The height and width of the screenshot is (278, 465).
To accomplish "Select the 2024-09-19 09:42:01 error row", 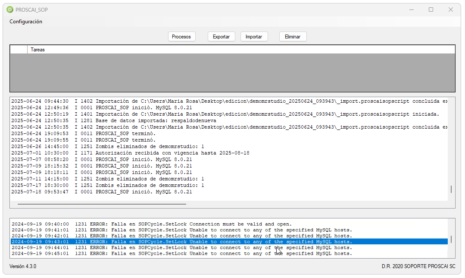I will click(229, 236).
